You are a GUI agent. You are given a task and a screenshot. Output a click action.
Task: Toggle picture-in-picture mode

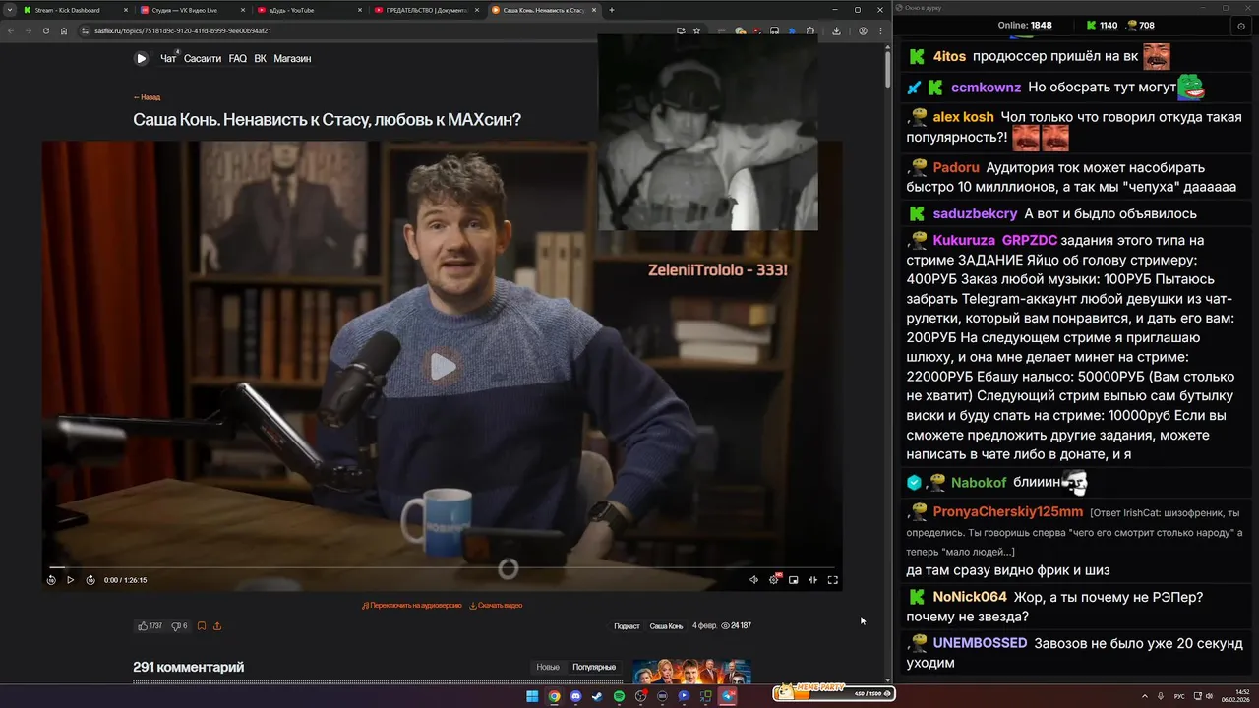point(794,580)
